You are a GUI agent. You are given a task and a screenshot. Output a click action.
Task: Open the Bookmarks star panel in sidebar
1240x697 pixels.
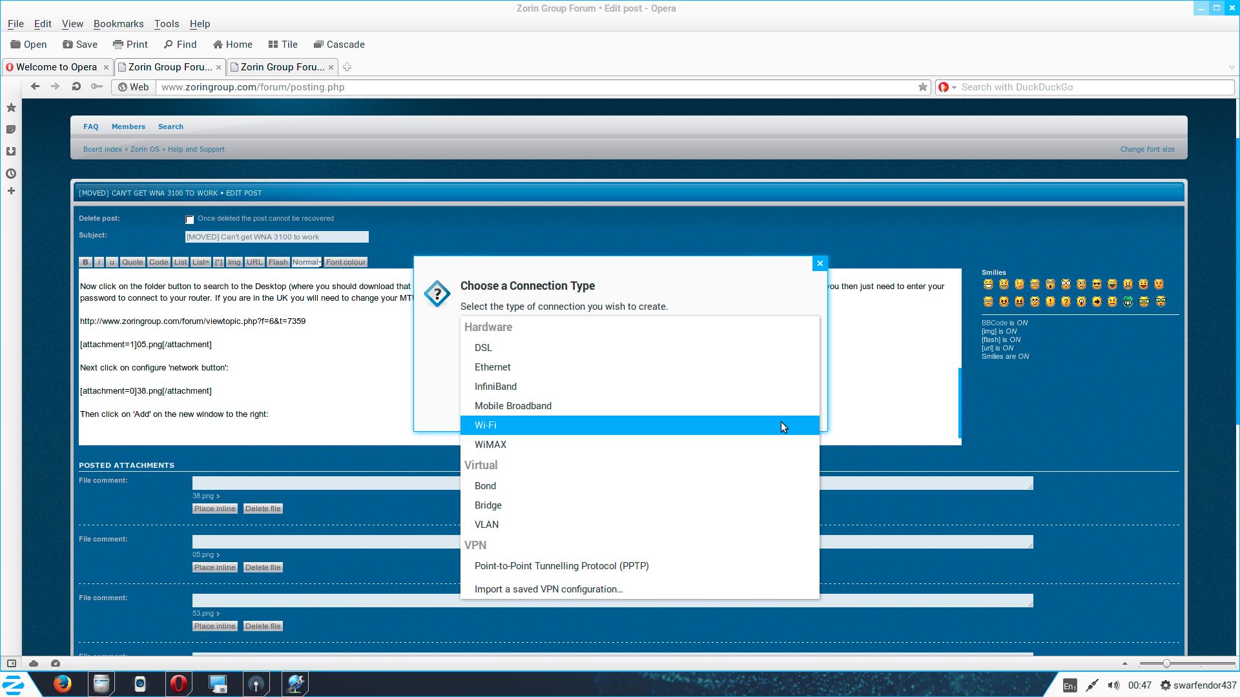tap(11, 108)
